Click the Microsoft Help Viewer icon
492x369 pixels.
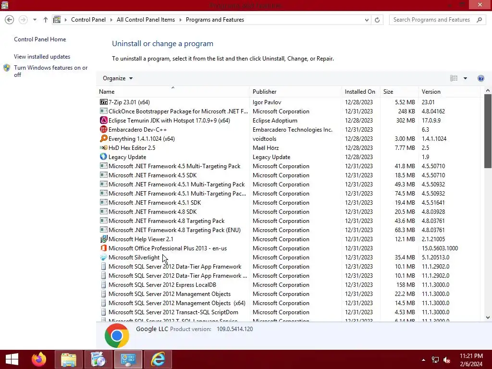pos(103,239)
